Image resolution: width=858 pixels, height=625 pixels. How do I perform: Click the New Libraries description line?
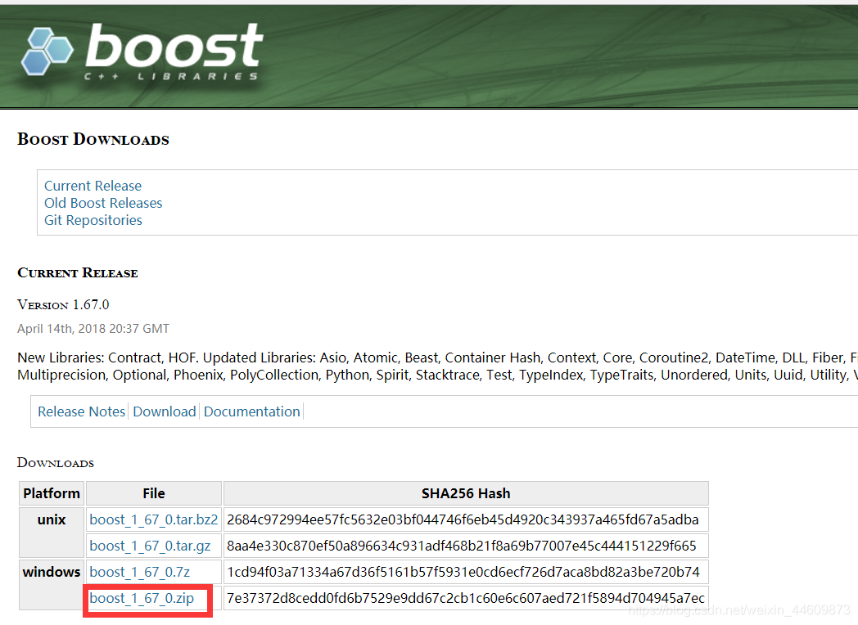click(438, 357)
